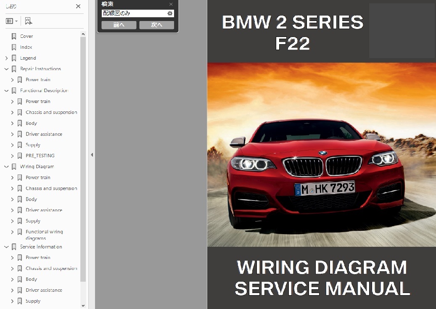This screenshot has height=309, width=436.
Task: Collapse the Wiring Diagram section
Action: click(x=6, y=166)
